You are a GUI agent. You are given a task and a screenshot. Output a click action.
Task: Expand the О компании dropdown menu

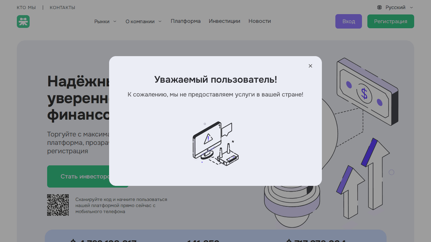(x=143, y=22)
